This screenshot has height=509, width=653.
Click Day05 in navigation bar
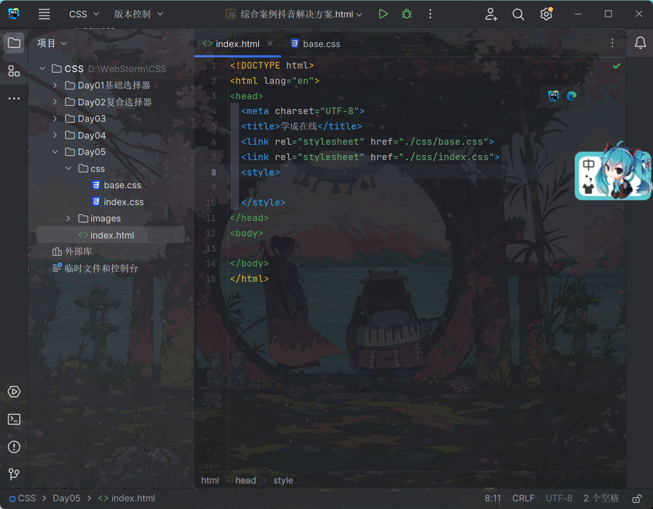pyautogui.click(x=67, y=498)
